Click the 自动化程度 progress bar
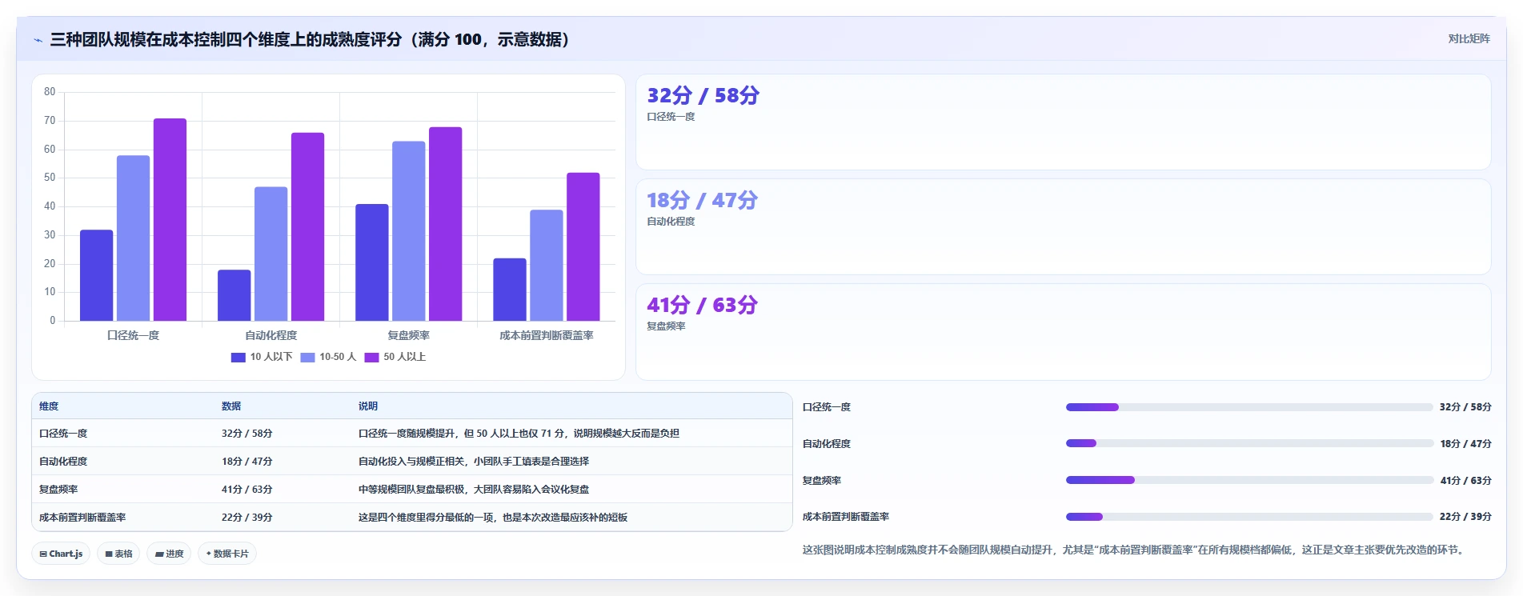1523x596 pixels. pos(1249,443)
